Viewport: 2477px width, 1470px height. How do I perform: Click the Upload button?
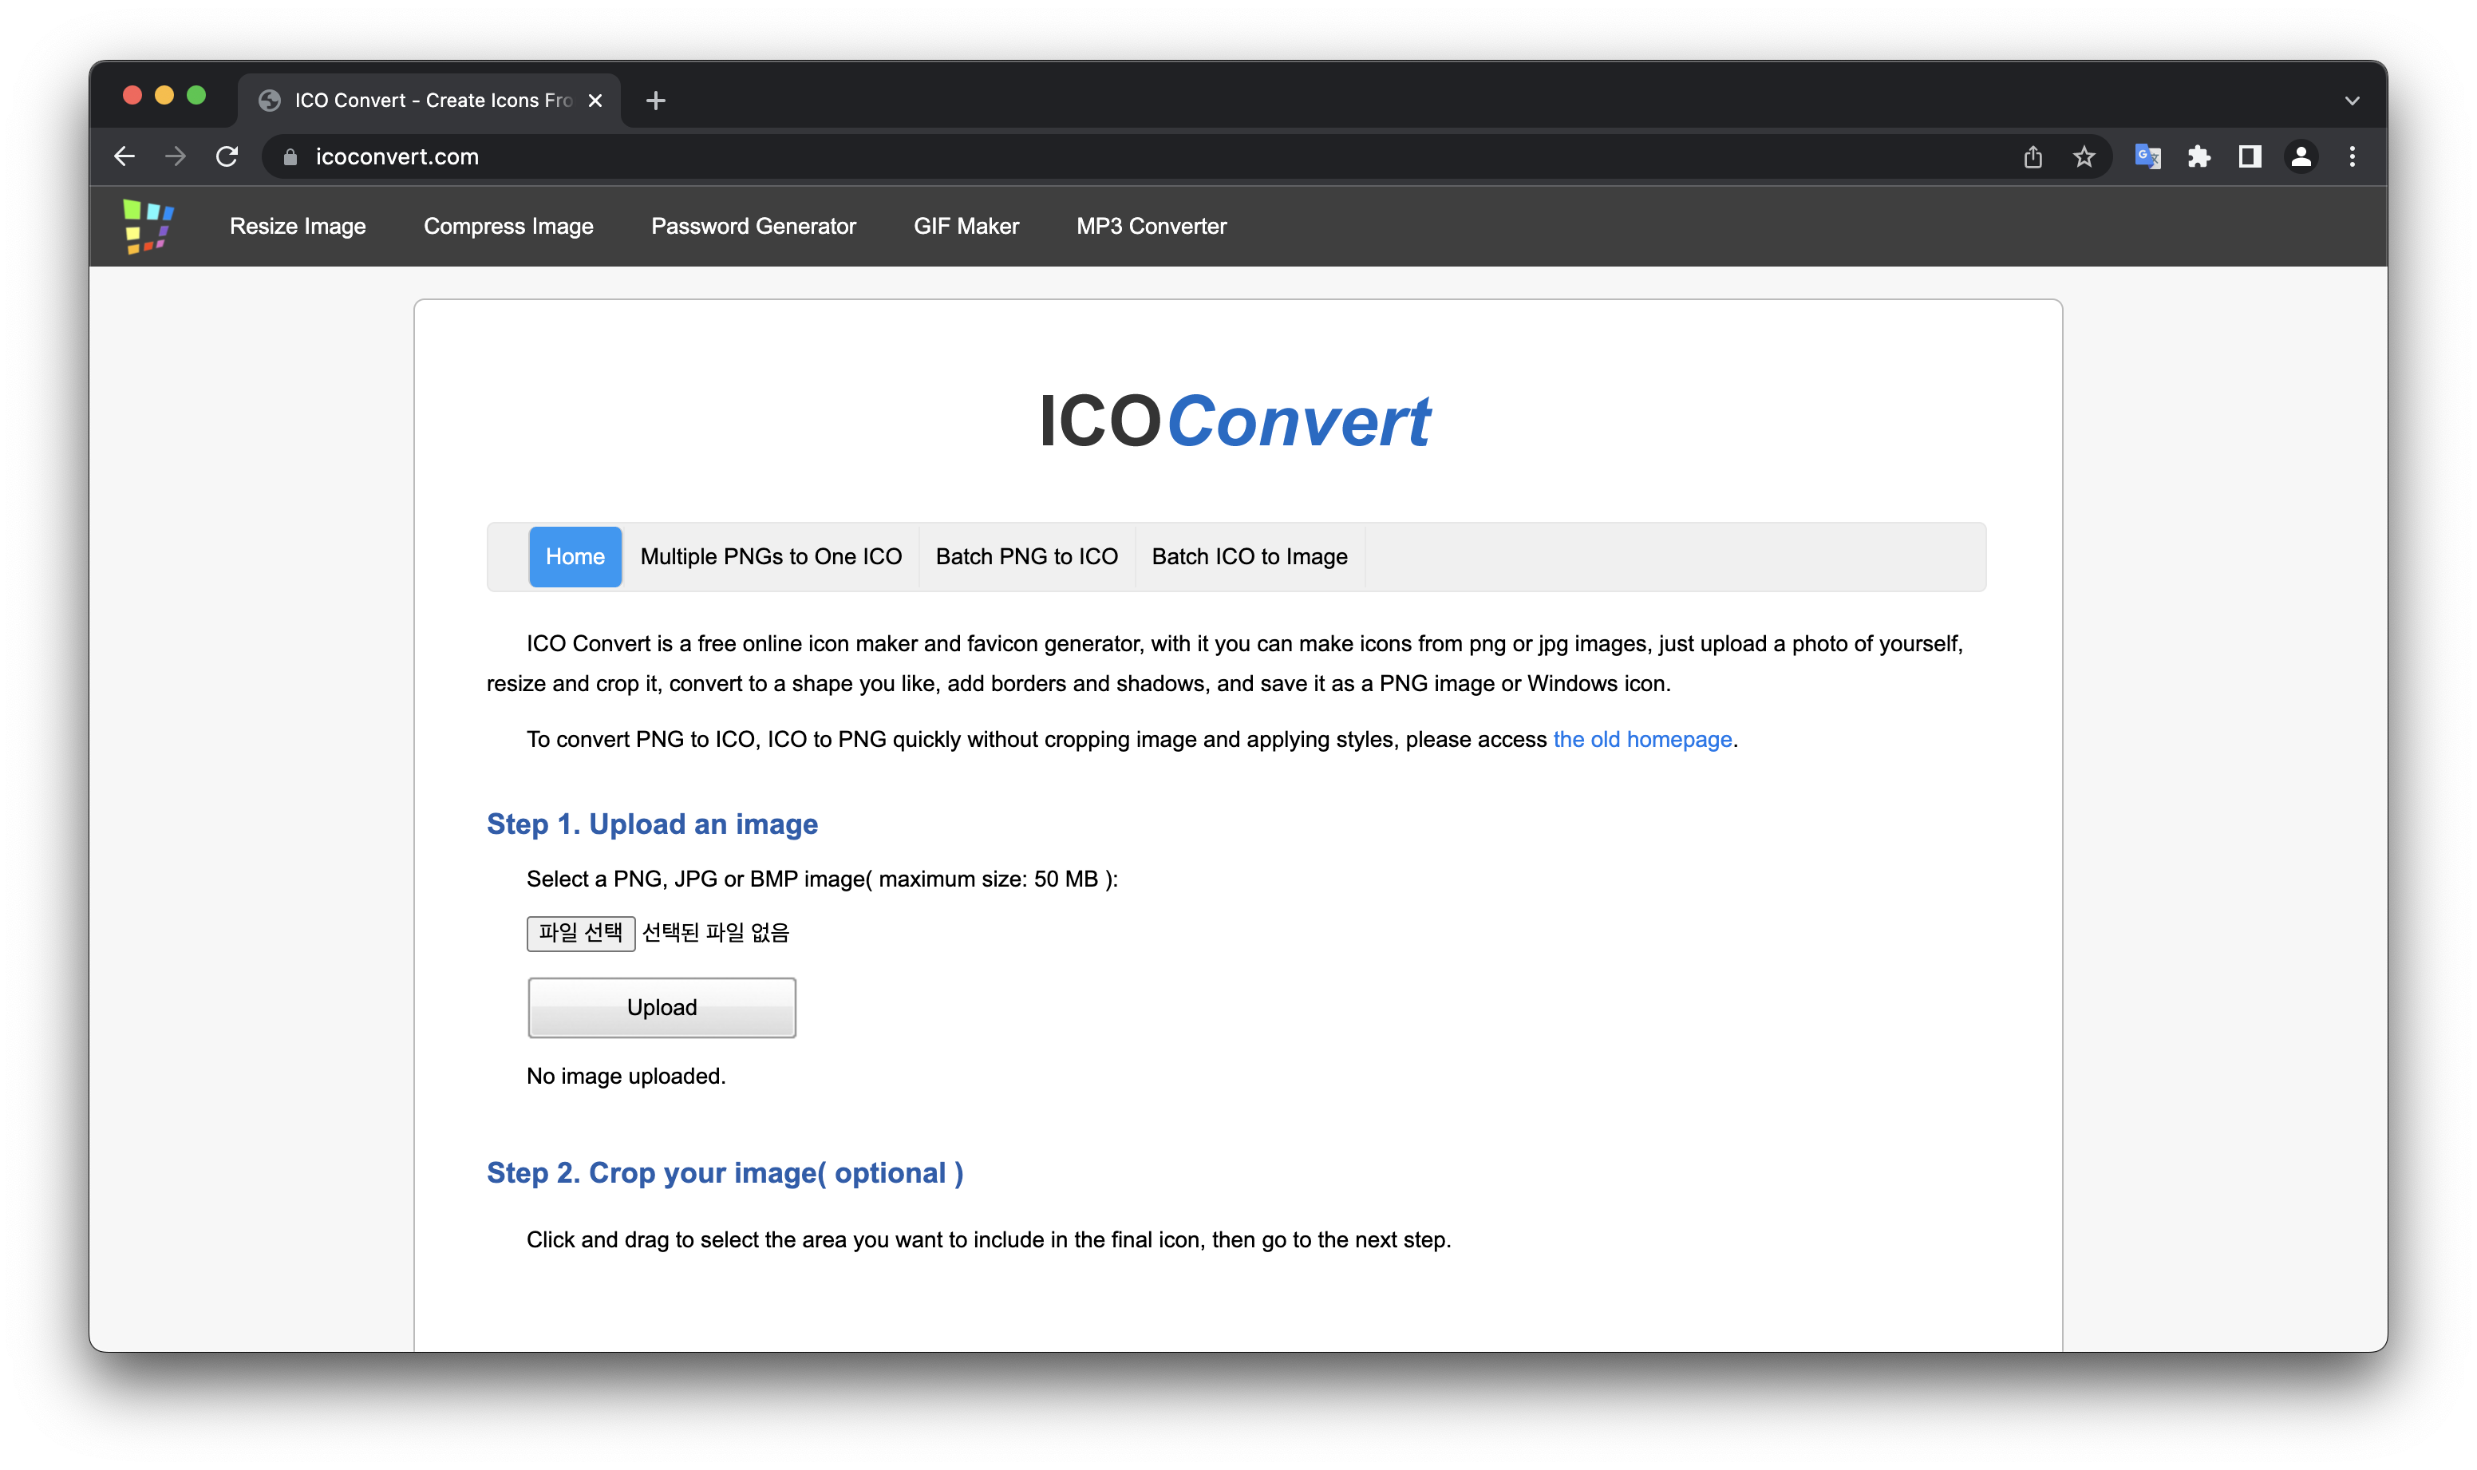click(662, 1006)
